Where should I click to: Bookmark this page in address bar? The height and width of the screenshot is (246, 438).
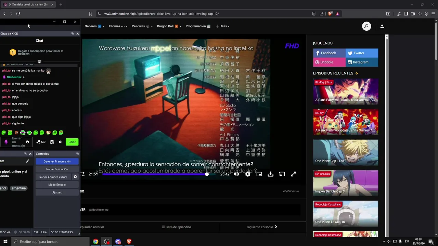pyautogui.click(x=90, y=14)
